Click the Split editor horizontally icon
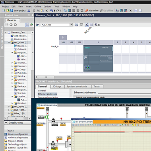 [x=136, y=10]
